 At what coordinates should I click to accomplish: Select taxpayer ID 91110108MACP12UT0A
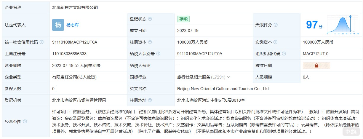click(200, 54)
